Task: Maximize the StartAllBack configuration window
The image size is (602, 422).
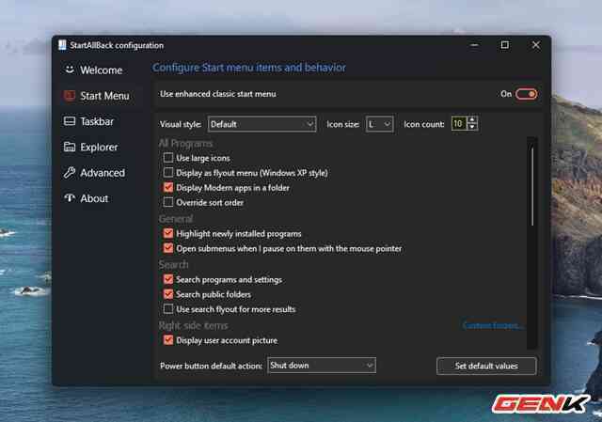Action: (x=505, y=45)
